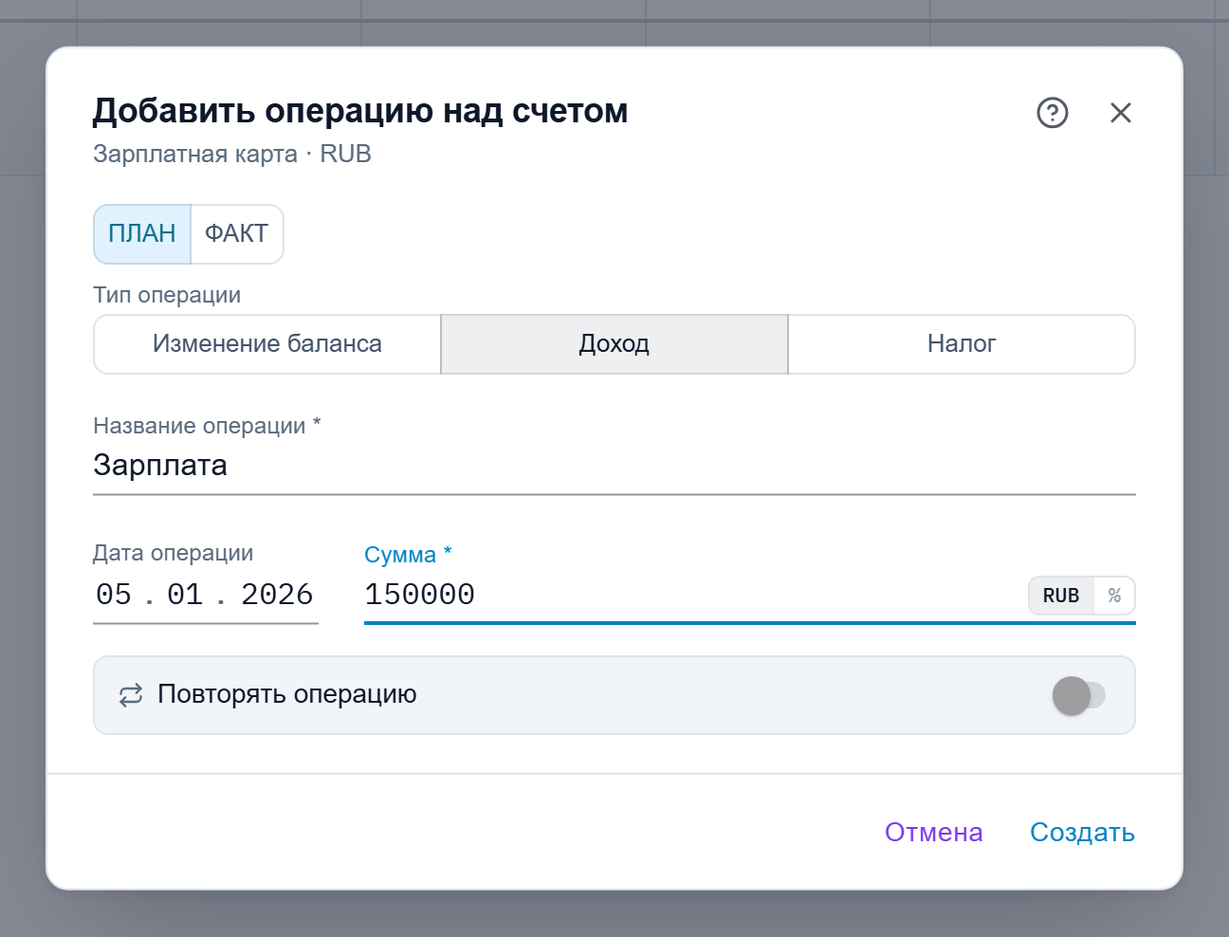Screen dimensions: 1229x937
Task: Click Отмена to cancel
Action: click(934, 833)
